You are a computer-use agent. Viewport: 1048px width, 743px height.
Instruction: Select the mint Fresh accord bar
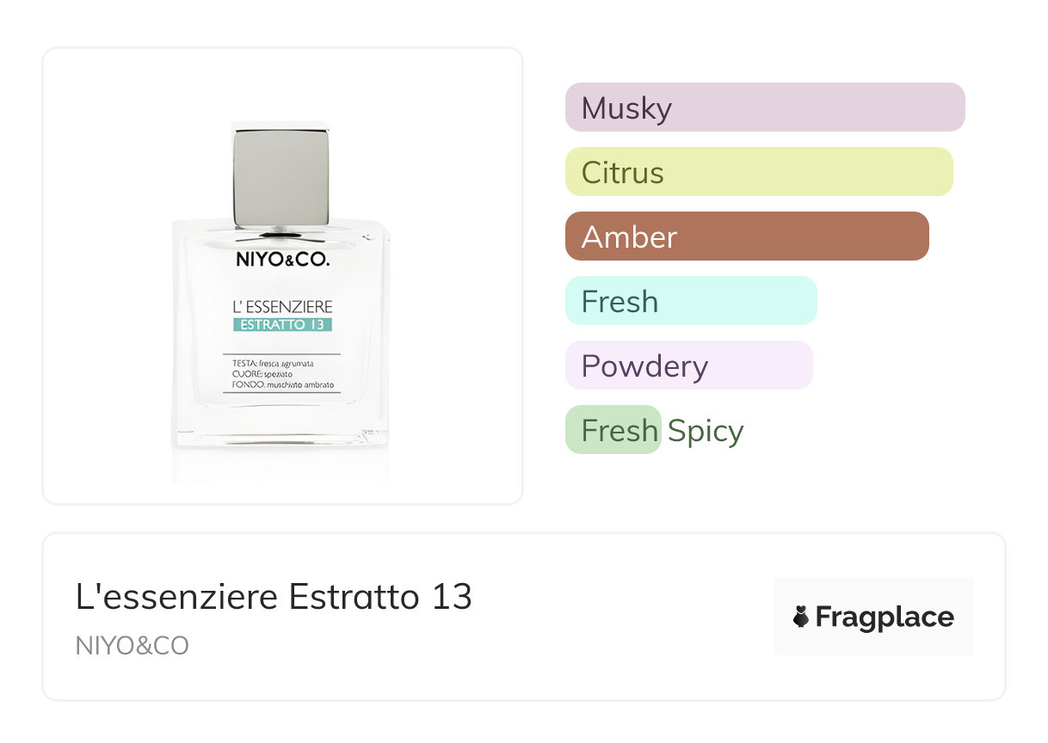tap(690, 301)
